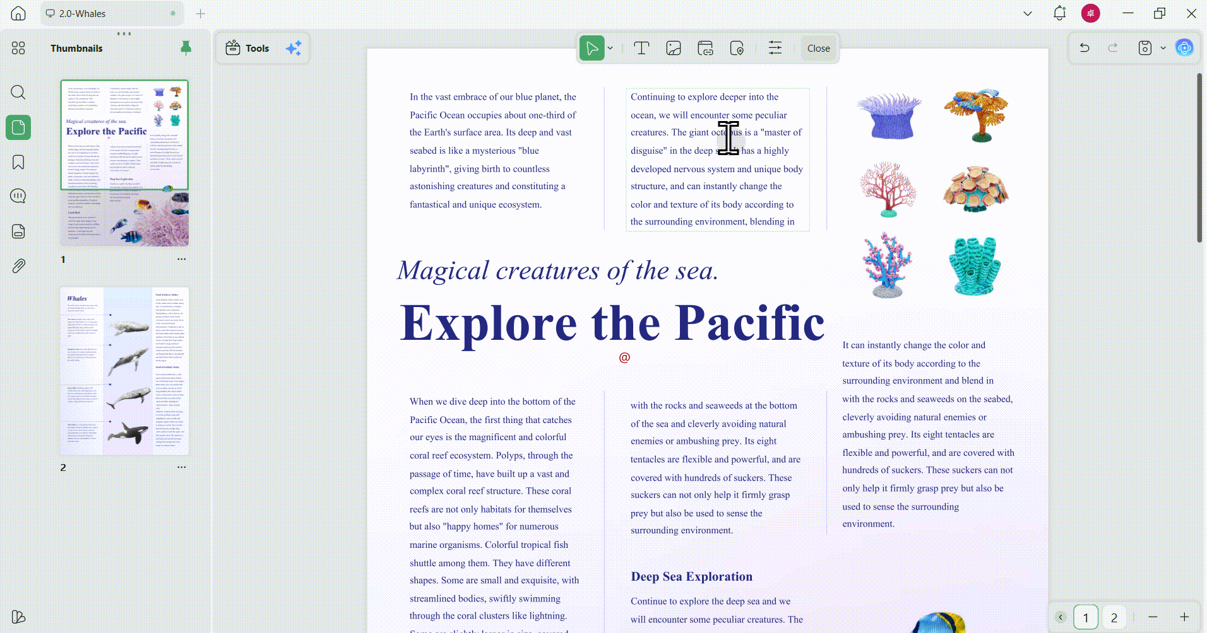This screenshot has width=1207, height=633.
Task: Undo the last action
Action: (1085, 48)
